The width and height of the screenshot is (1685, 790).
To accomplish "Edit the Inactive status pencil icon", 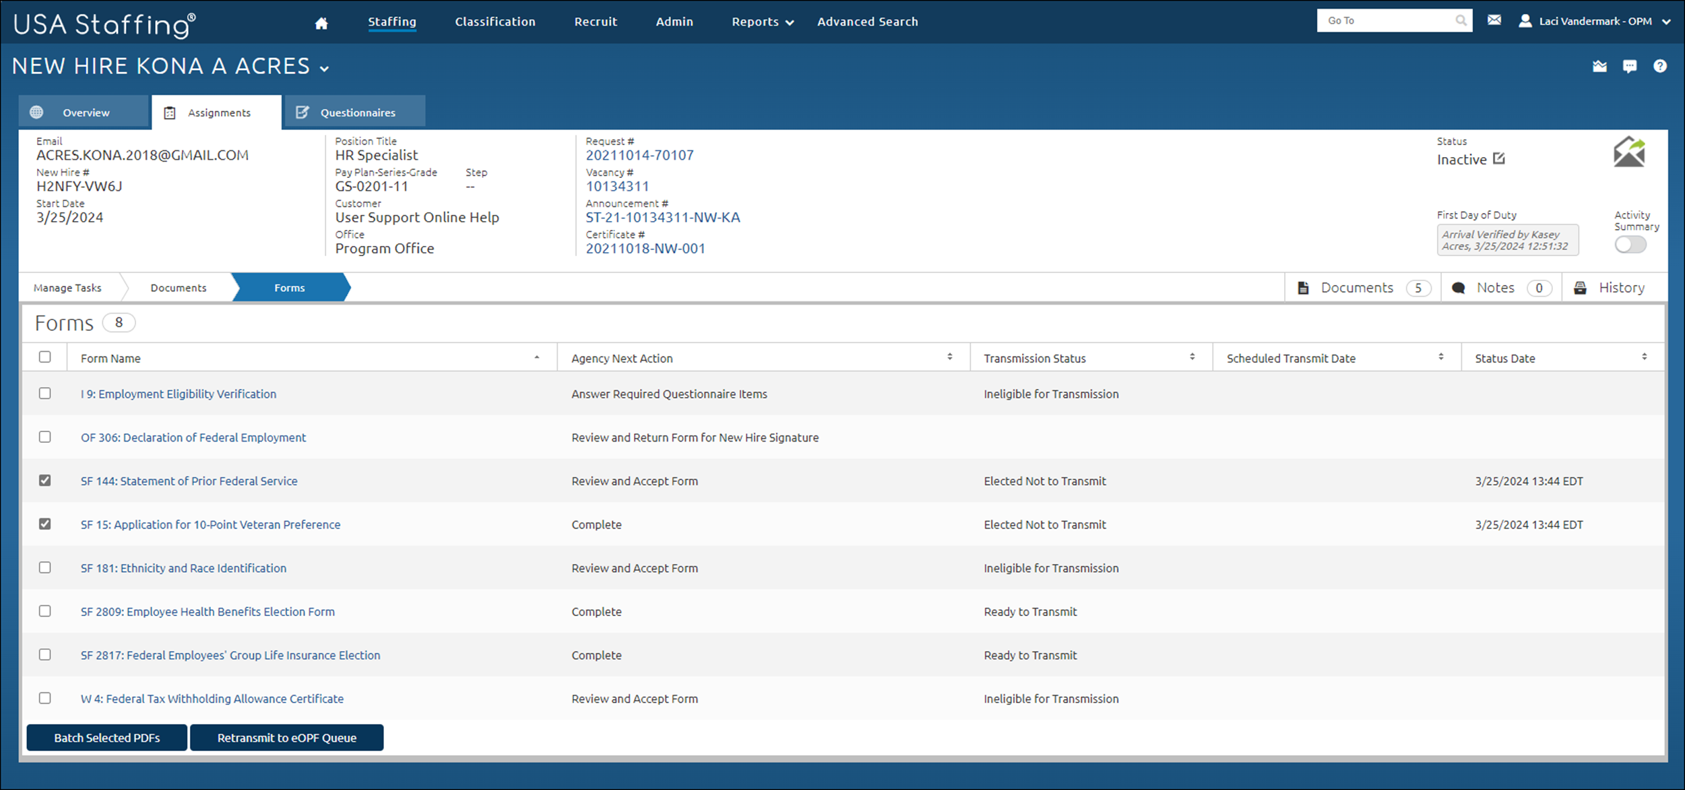I will coord(1498,158).
